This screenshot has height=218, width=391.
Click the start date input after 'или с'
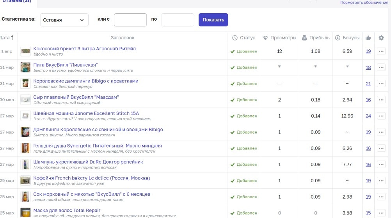[130, 20]
